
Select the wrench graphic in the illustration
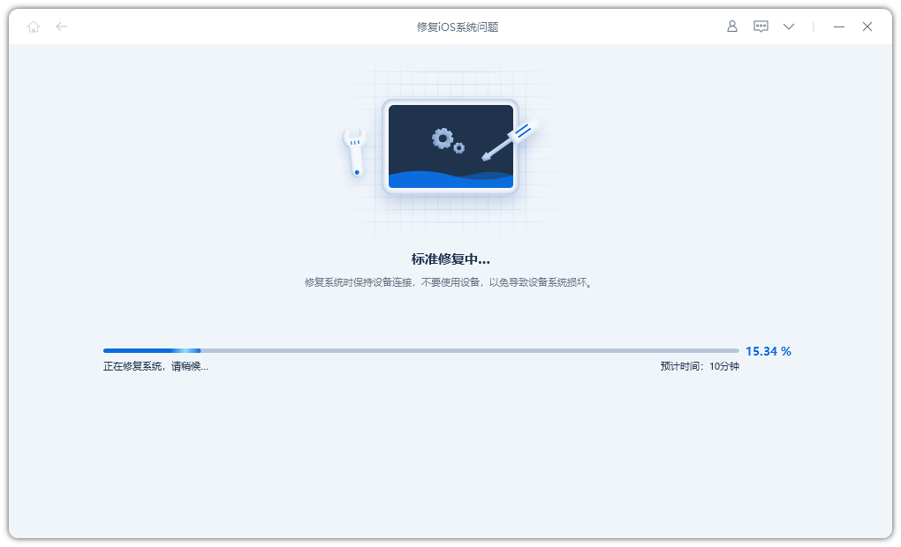[x=356, y=154]
